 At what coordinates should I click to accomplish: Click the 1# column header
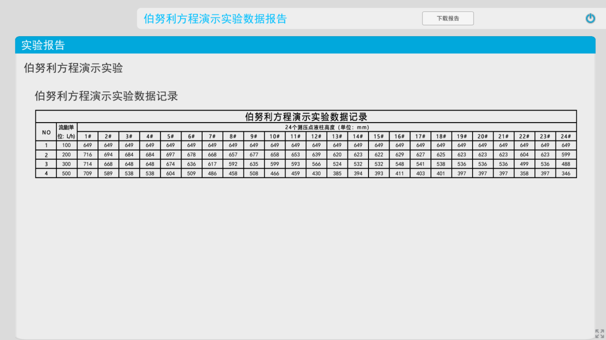pyautogui.click(x=87, y=136)
